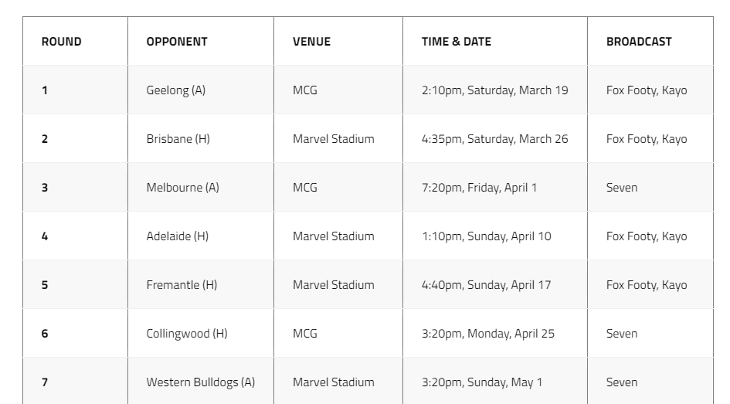
Task: Click Fox Footy, Kayo in round 5
Action: [647, 285]
